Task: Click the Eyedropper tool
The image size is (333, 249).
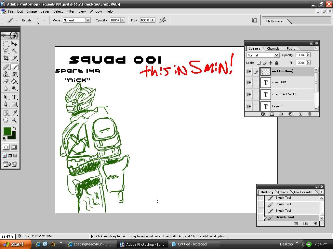Action: pos(14,113)
